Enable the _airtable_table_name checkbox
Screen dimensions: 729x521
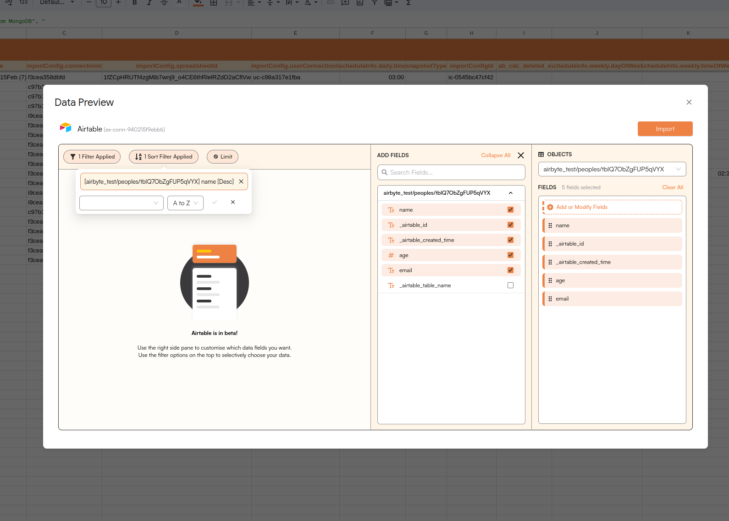coord(510,285)
